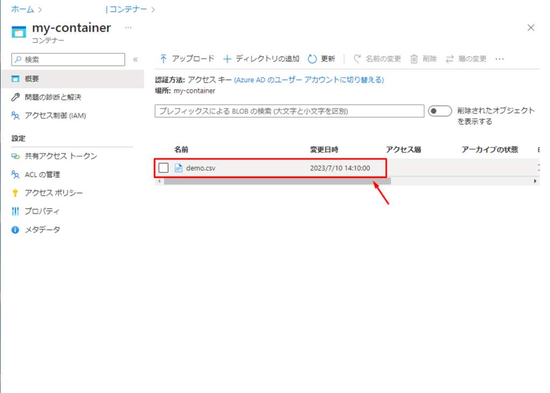Open プロパティ menu item
Image resolution: width=550 pixels, height=393 pixels.
(73, 211)
